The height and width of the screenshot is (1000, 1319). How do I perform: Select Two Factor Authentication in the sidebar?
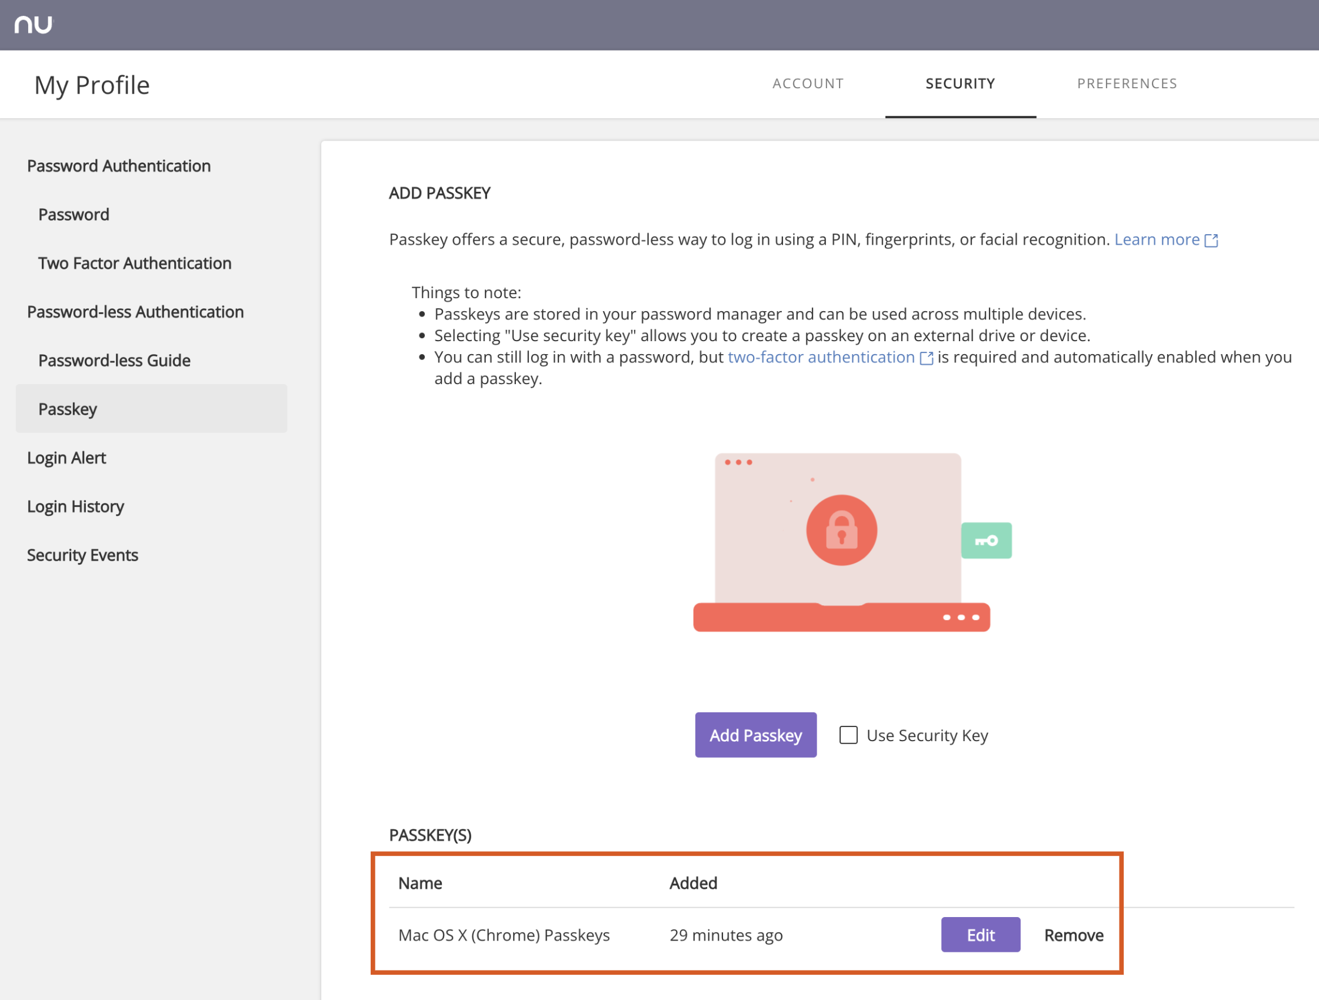(135, 263)
